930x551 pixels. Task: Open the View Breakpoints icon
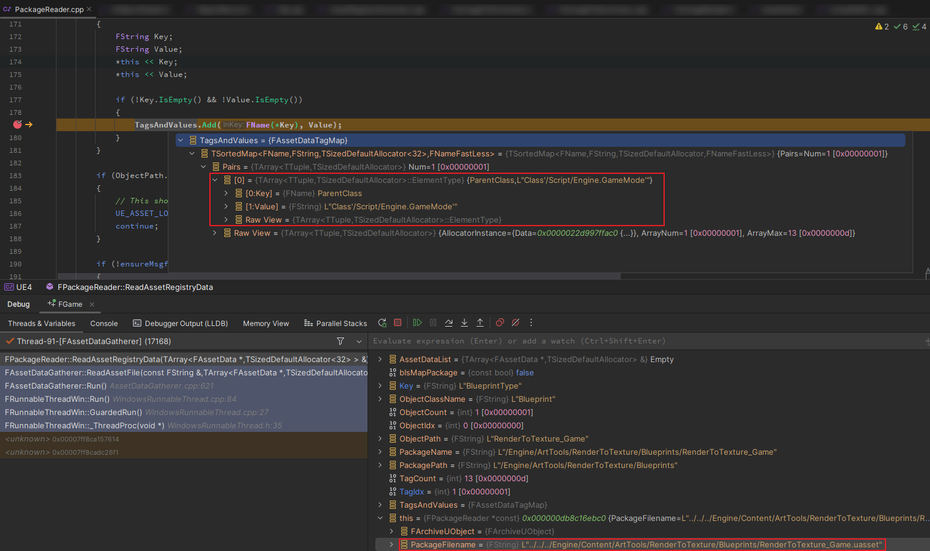coord(500,323)
